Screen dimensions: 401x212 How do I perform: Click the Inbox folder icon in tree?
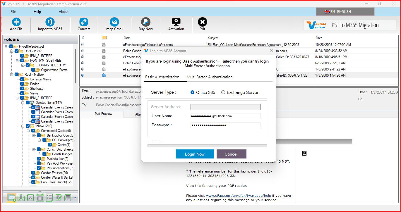32,126
